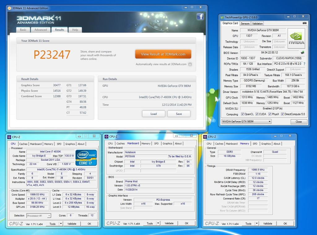Click View Result at 3DMark.com button
Screen dimensions: 317x235
point(163,54)
